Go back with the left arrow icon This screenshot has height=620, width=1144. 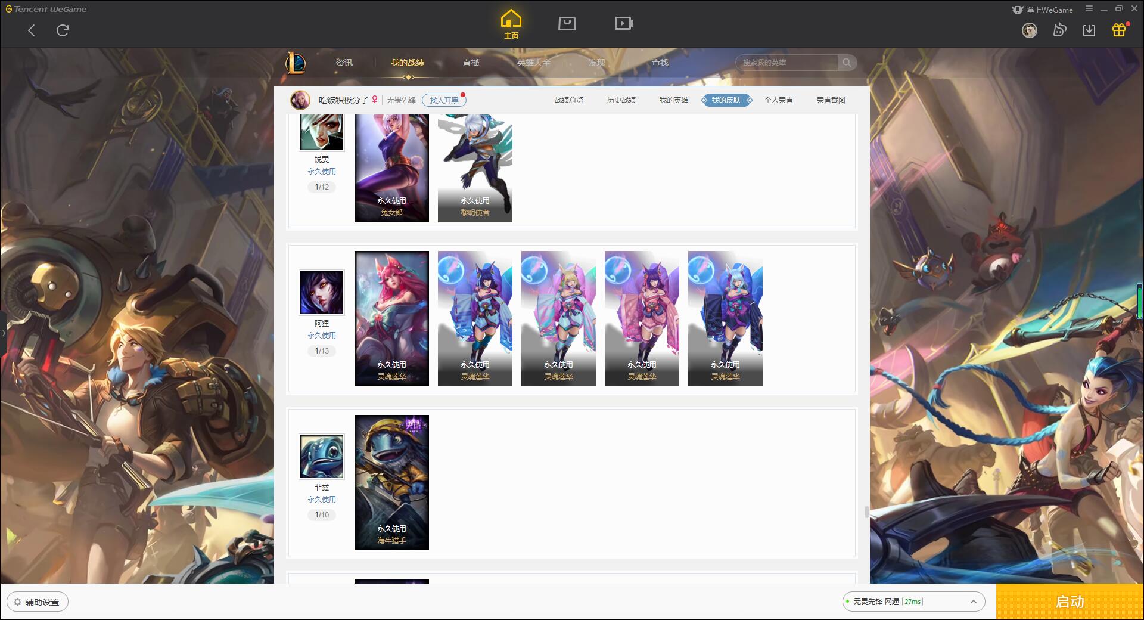(32, 30)
